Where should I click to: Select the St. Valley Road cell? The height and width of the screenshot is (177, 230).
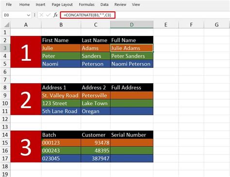point(61,95)
